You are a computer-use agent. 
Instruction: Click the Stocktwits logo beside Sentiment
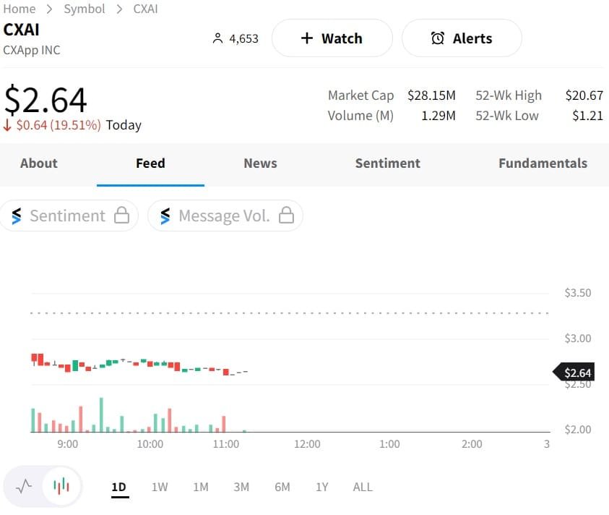[x=17, y=216]
